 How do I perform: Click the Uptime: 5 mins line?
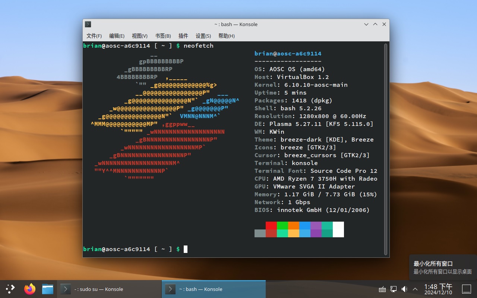pos(281,93)
